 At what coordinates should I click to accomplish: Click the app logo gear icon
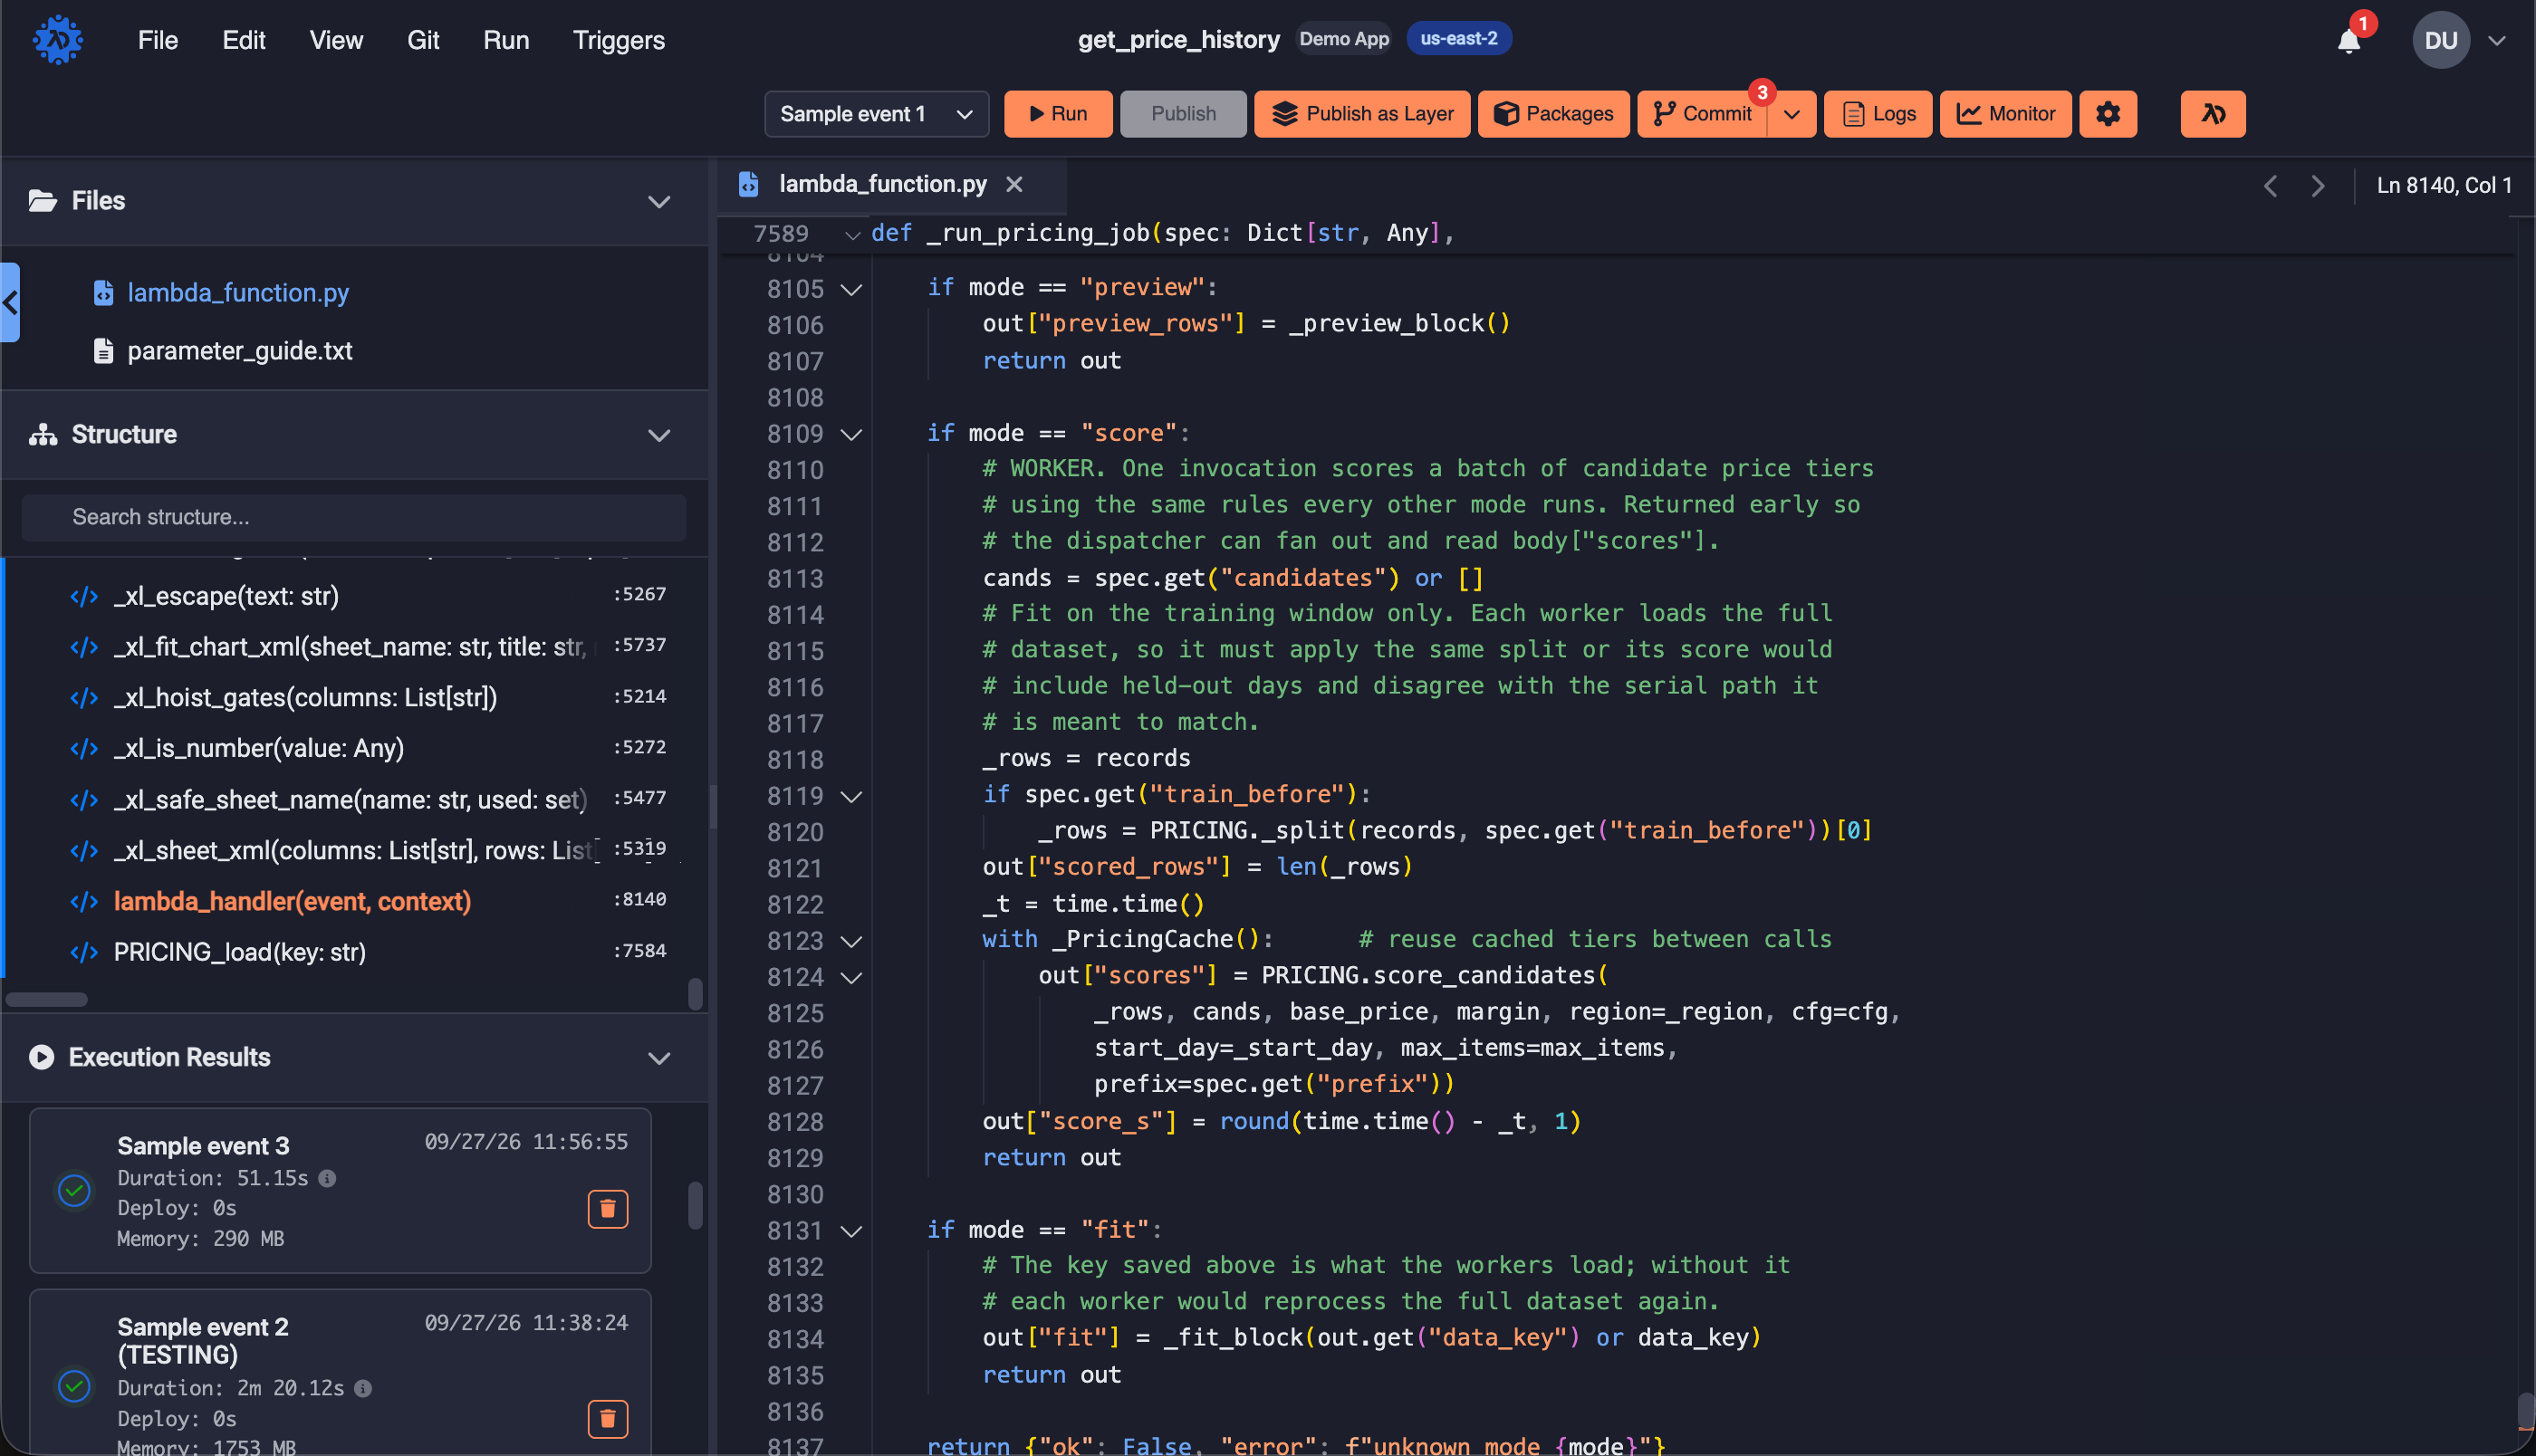[x=58, y=40]
